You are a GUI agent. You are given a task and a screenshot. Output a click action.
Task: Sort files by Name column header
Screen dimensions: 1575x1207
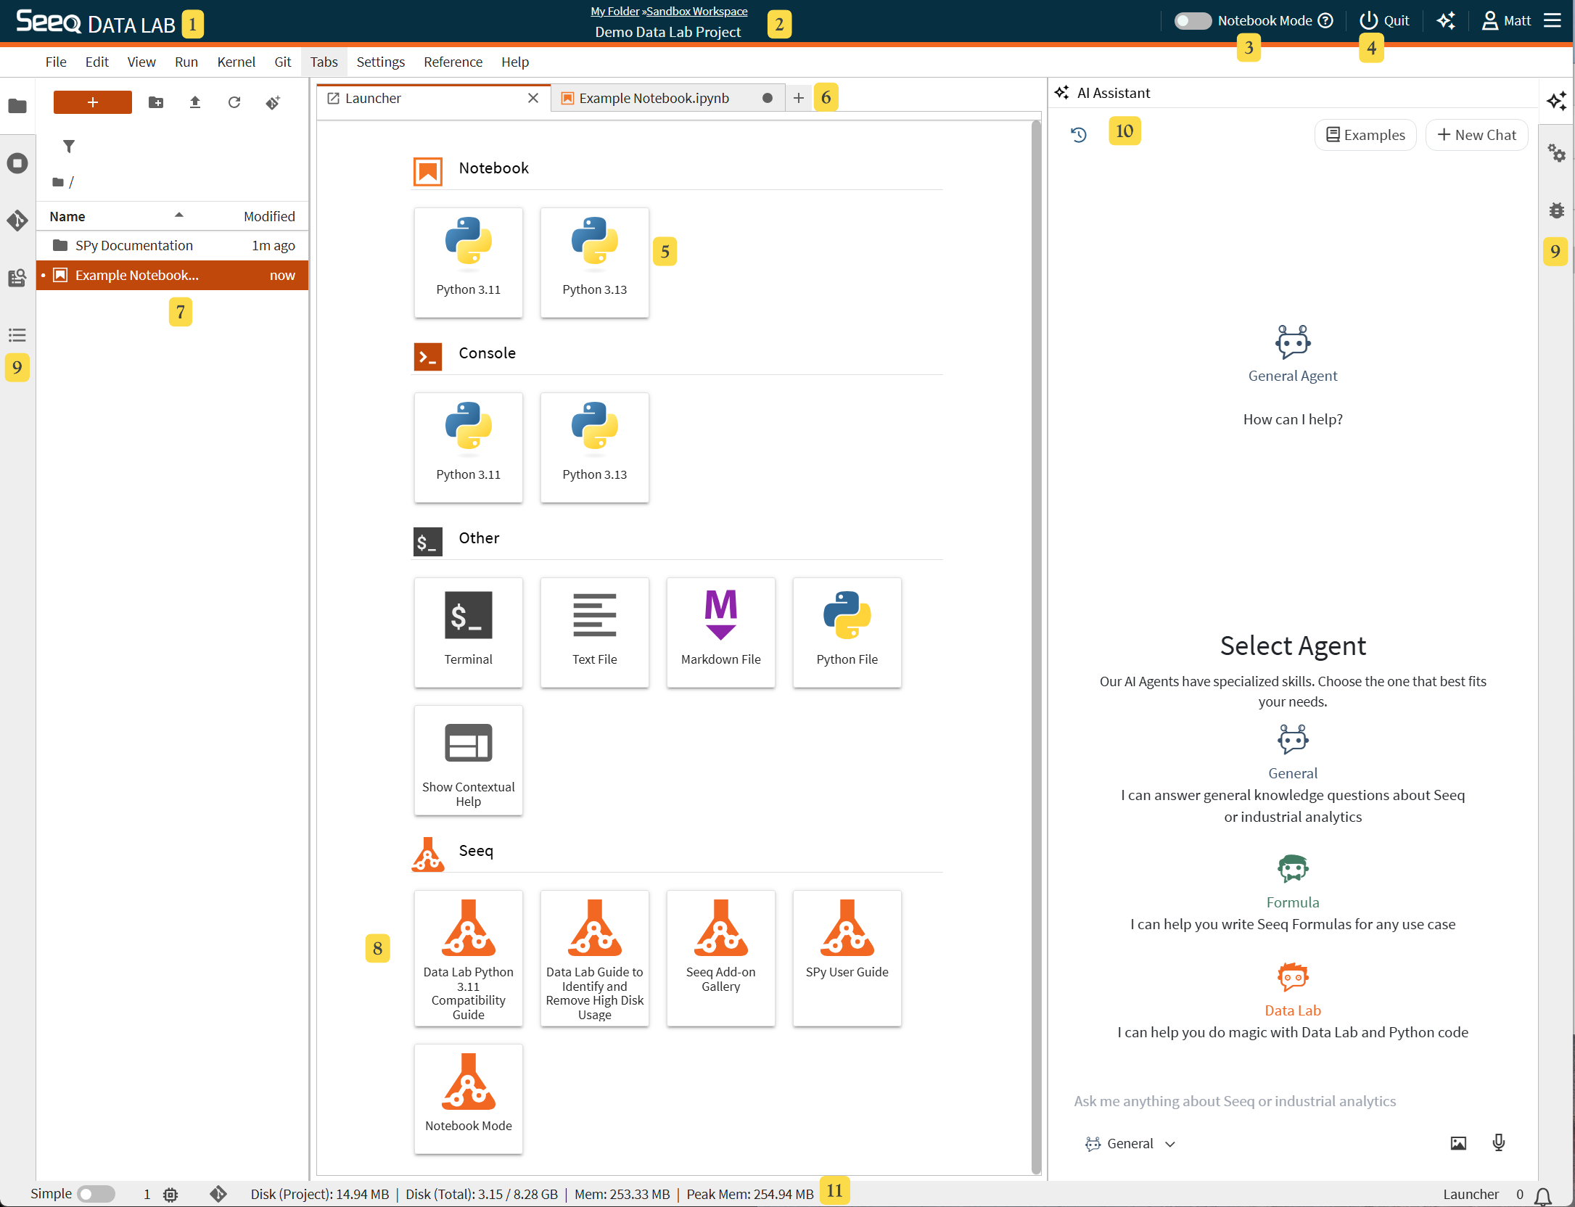[x=67, y=216]
